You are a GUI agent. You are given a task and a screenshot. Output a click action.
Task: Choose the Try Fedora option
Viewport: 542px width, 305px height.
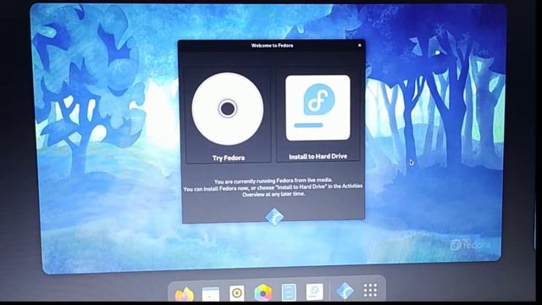[228, 115]
